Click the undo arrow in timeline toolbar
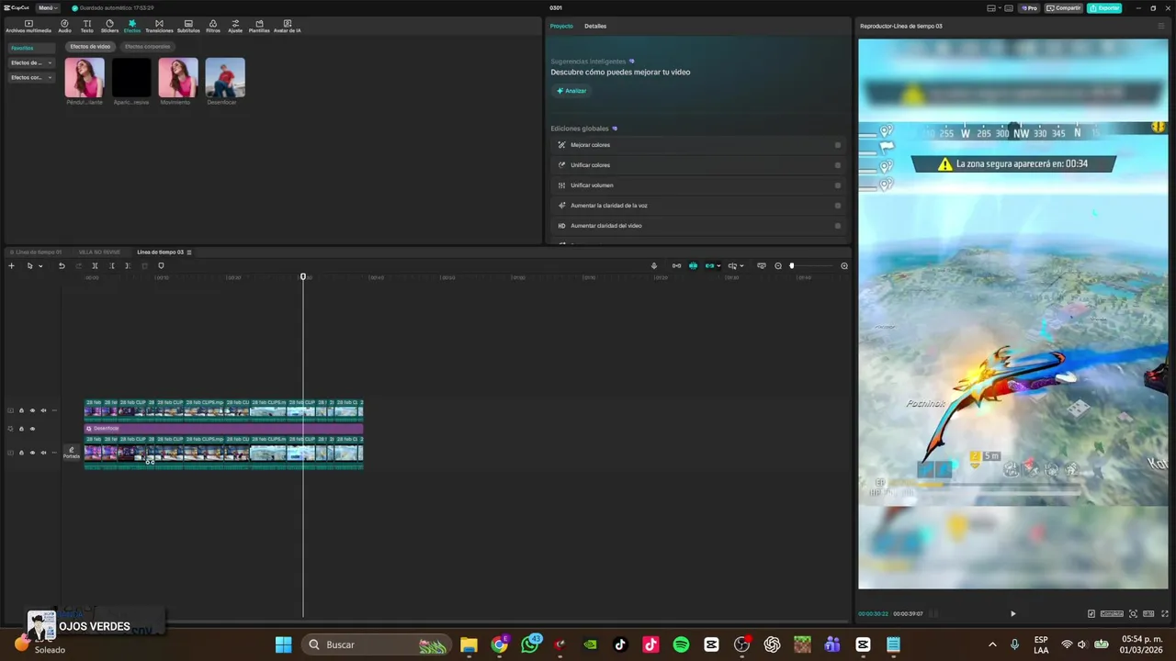The height and width of the screenshot is (661, 1176). (62, 266)
